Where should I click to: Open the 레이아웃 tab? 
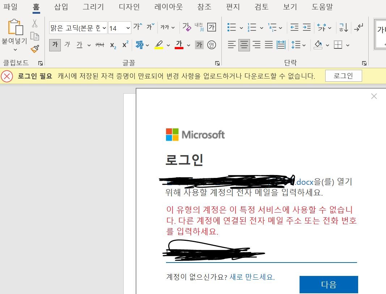tap(169, 7)
